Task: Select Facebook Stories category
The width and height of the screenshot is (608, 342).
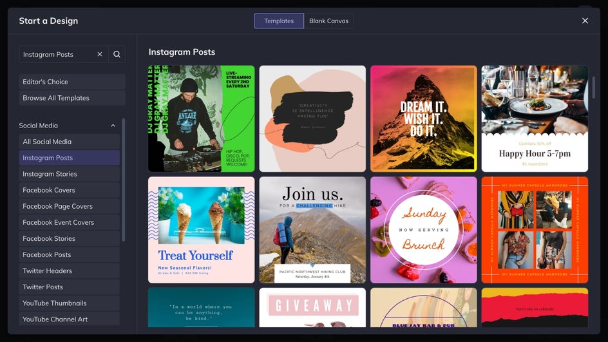Action: tap(70, 238)
